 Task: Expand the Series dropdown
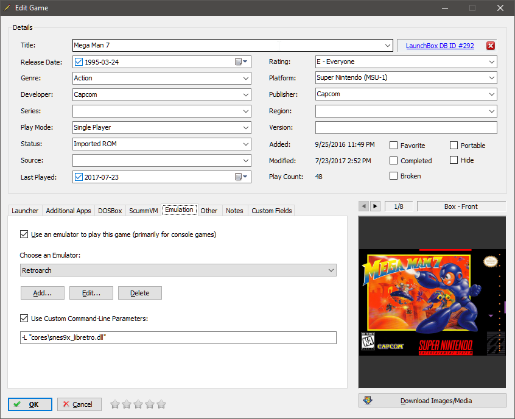tap(246, 111)
